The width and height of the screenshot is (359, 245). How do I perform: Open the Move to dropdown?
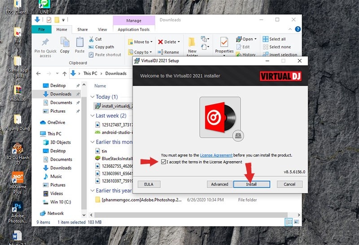pyautogui.click(x=140, y=42)
